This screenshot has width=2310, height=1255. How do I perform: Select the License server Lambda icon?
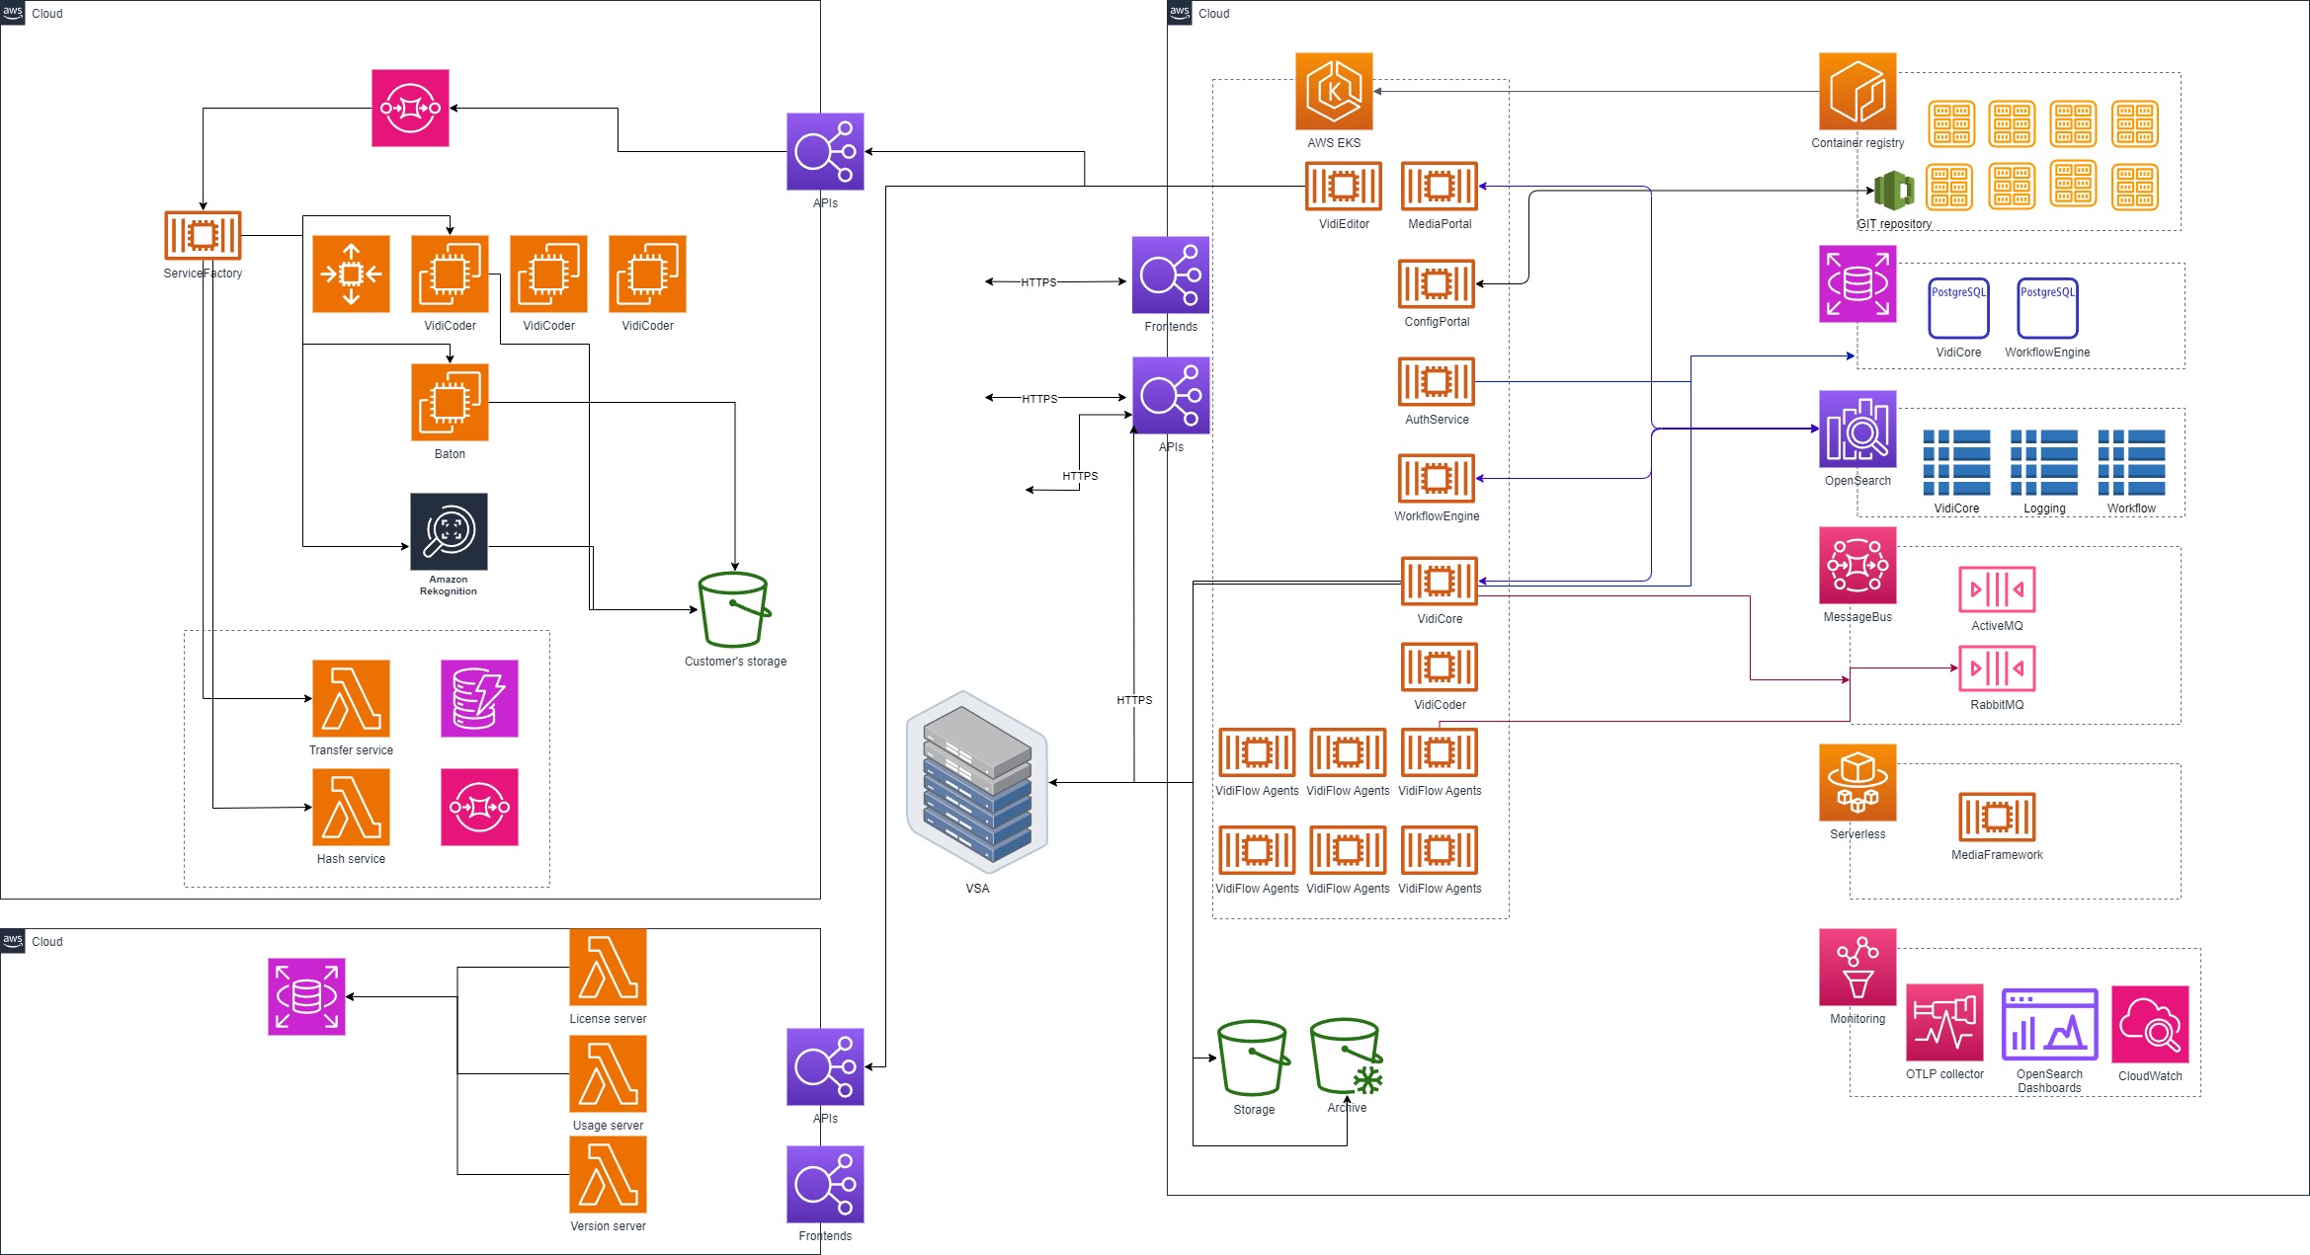pyautogui.click(x=608, y=967)
